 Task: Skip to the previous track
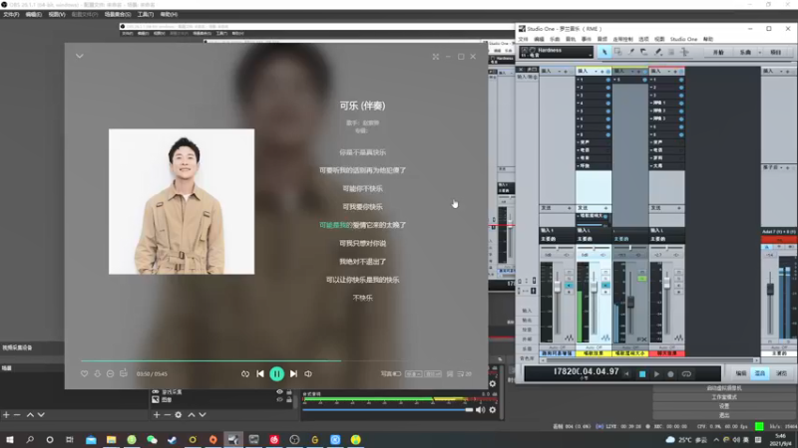tap(260, 374)
